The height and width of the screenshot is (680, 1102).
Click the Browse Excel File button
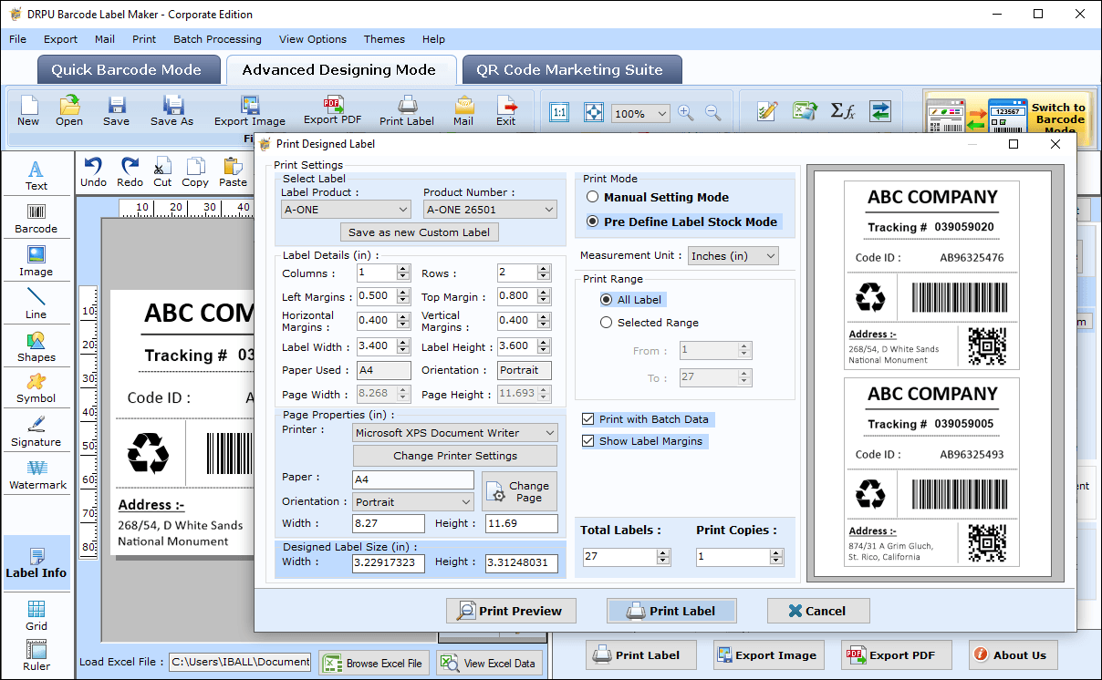click(374, 663)
